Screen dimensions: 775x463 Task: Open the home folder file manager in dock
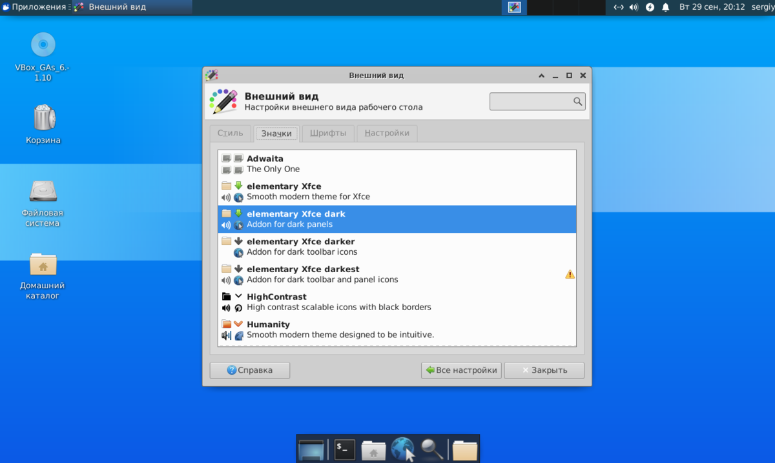click(x=373, y=450)
